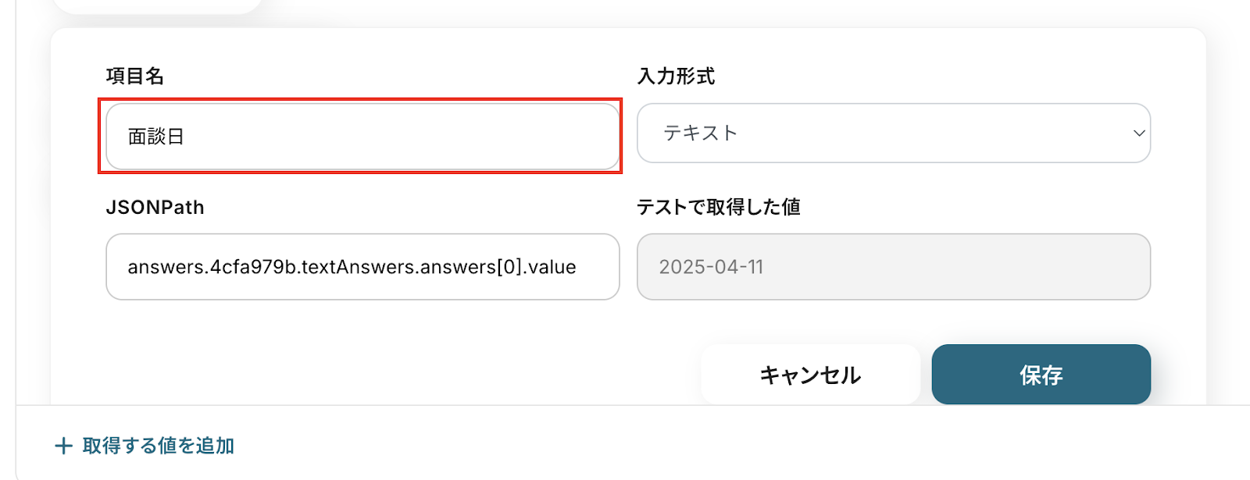Click the テストで取得した値 label

click(x=718, y=207)
